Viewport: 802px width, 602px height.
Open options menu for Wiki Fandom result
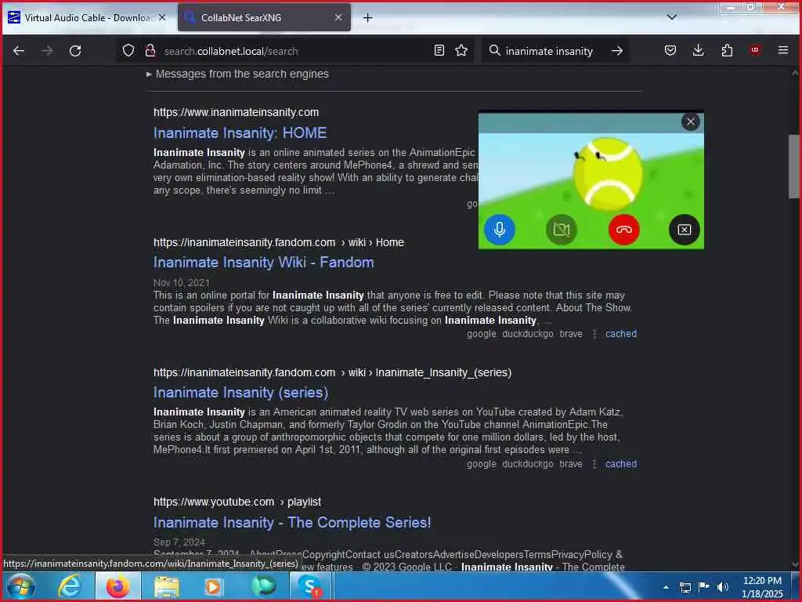coord(594,334)
